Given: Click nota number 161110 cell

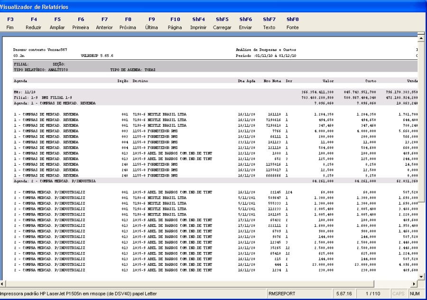Looking at the screenshot, I should point(274,114).
